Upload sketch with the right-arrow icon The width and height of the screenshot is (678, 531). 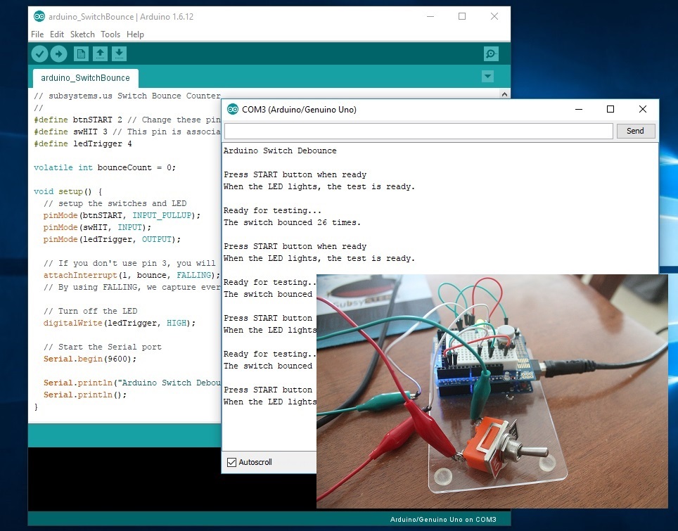click(x=59, y=54)
